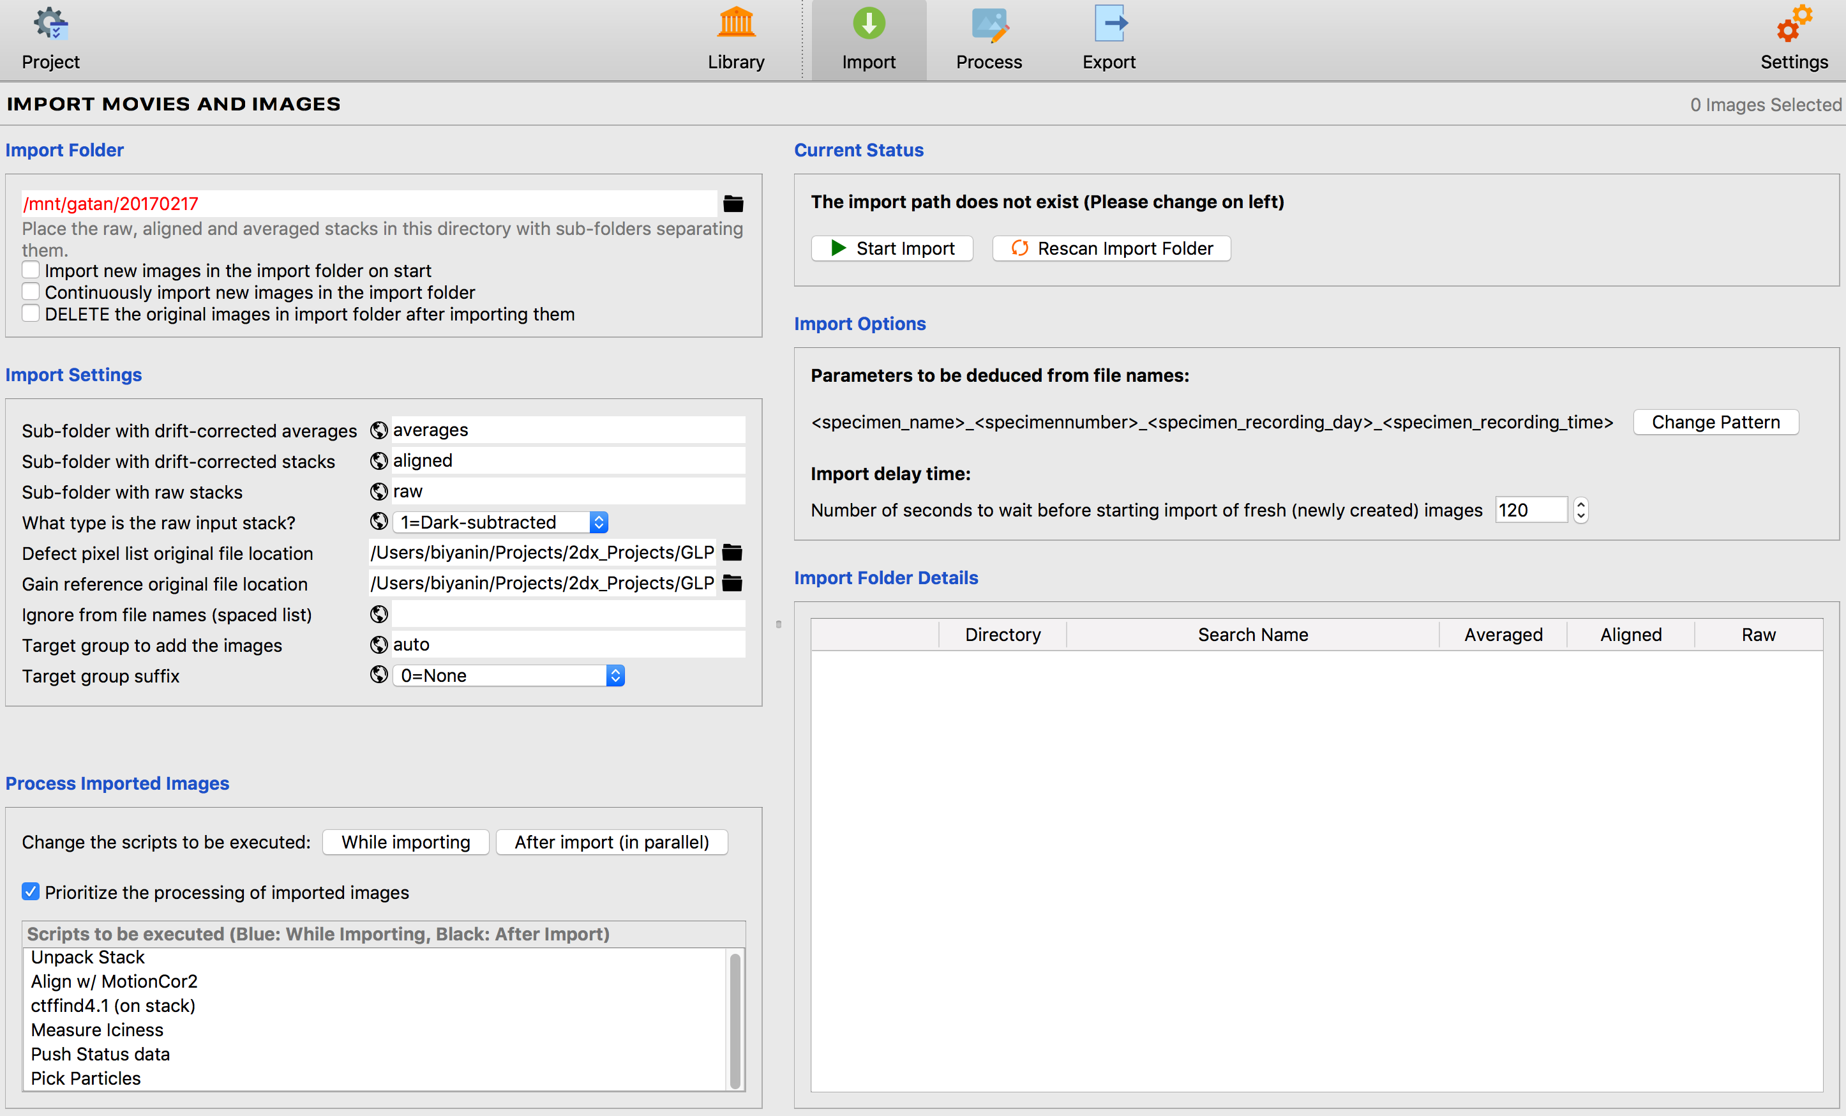Click the While importing script settings button

[x=405, y=841]
